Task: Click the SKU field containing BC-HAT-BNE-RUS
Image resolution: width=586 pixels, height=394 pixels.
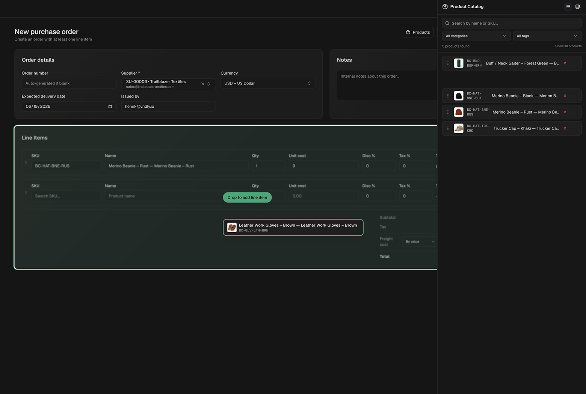Action: click(x=66, y=166)
